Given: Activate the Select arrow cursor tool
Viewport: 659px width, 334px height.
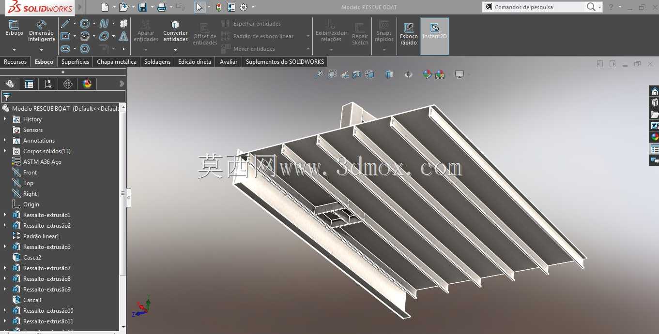Looking at the screenshot, I should tap(199, 7).
